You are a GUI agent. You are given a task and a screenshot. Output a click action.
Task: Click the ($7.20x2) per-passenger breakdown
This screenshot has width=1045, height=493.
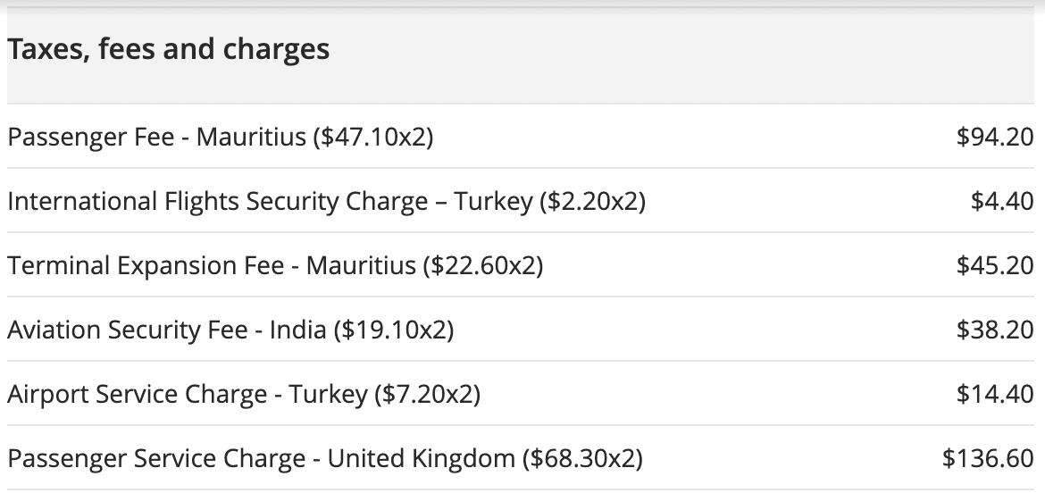427,395
